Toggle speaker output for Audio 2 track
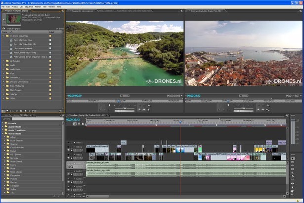The height and width of the screenshot is (203, 304). (68, 171)
